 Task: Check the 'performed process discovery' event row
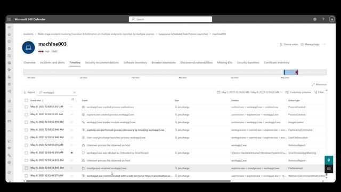[26, 130]
